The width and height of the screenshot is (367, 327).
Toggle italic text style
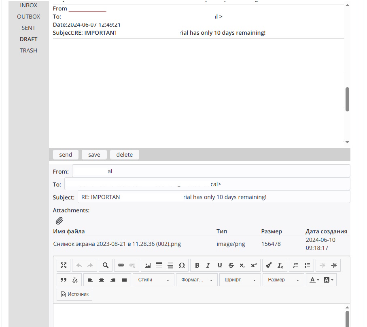[208, 265]
